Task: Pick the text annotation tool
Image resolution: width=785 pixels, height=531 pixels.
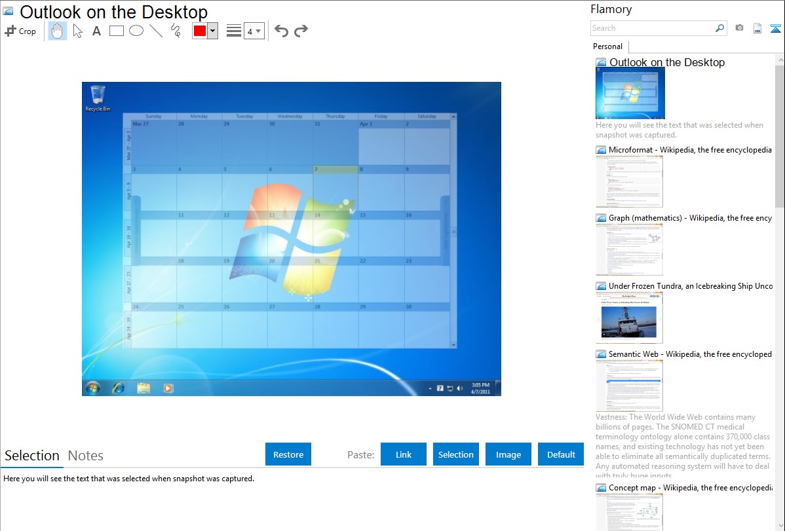Action: click(x=96, y=31)
